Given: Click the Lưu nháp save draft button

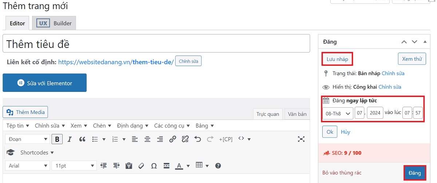Looking at the screenshot, I should coord(337,59).
